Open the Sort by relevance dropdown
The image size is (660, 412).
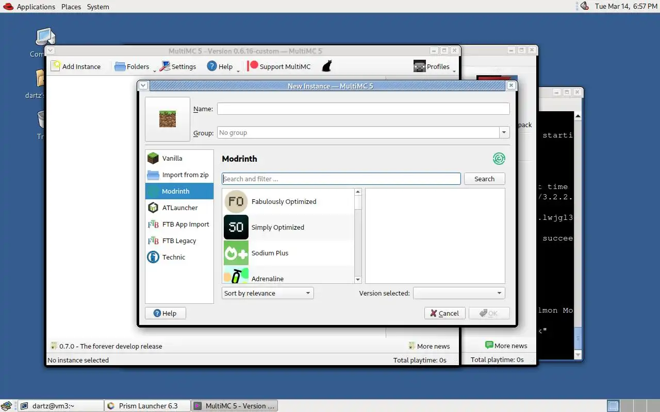(268, 293)
